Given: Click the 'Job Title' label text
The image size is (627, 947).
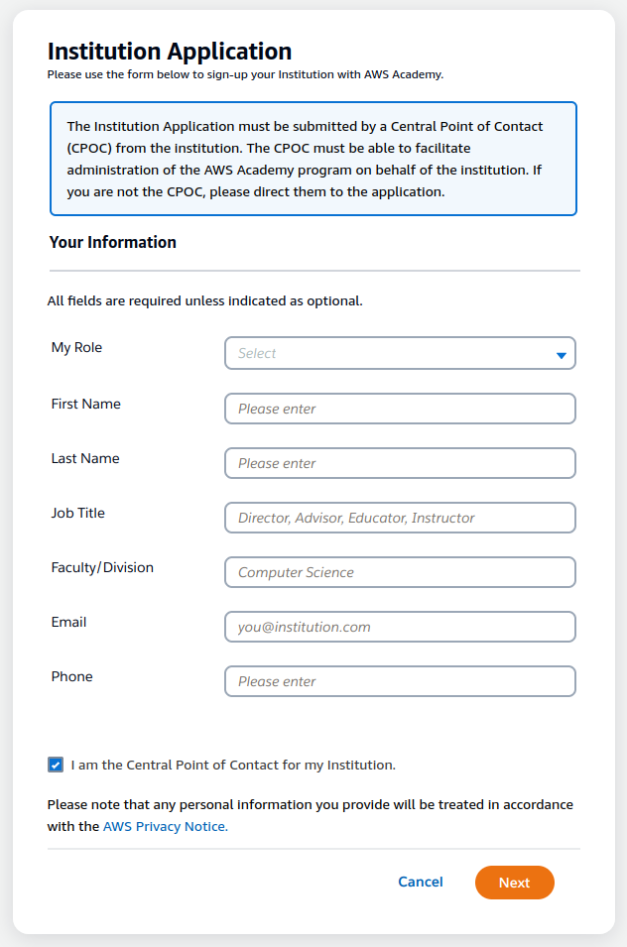Looking at the screenshot, I should pos(77,513).
